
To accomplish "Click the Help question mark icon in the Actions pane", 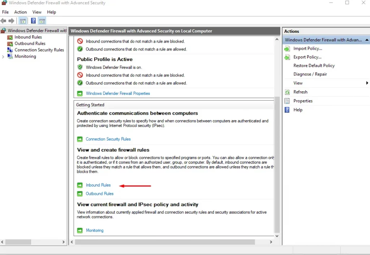I will [x=287, y=110].
